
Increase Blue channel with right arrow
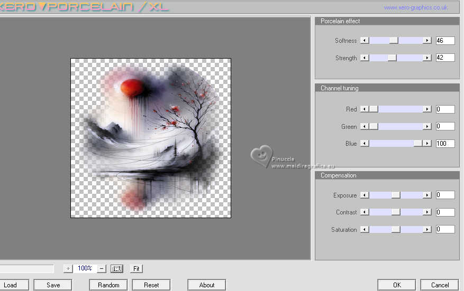[427, 144]
